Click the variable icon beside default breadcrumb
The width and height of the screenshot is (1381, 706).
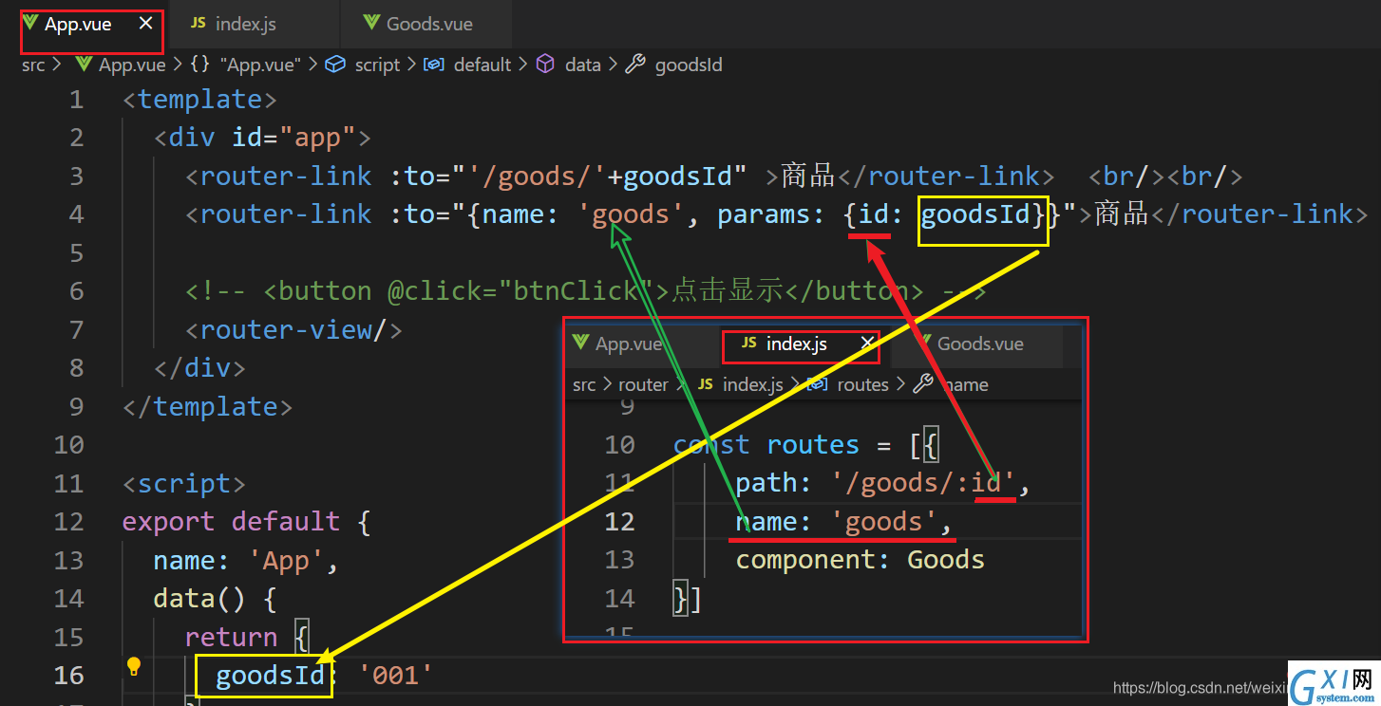click(x=434, y=65)
